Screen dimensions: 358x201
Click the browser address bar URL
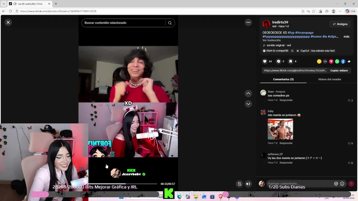click(58, 11)
